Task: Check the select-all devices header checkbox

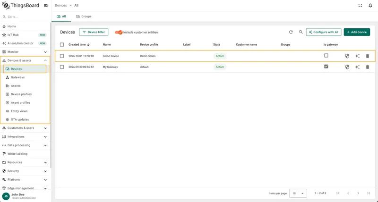Action: tap(62, 44)
